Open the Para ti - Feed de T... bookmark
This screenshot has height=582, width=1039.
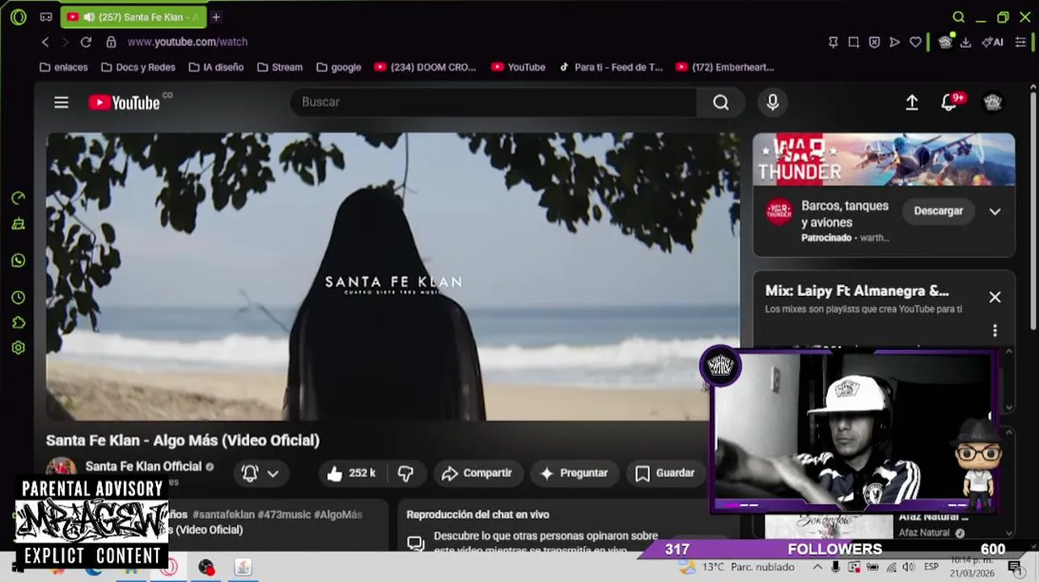tap(611, 67)
